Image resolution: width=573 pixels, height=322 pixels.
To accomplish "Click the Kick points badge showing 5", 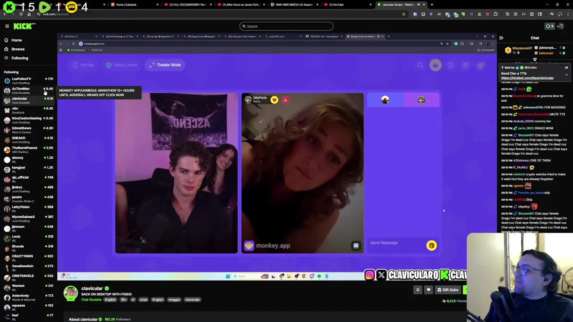I will click(x=550, y=26).
